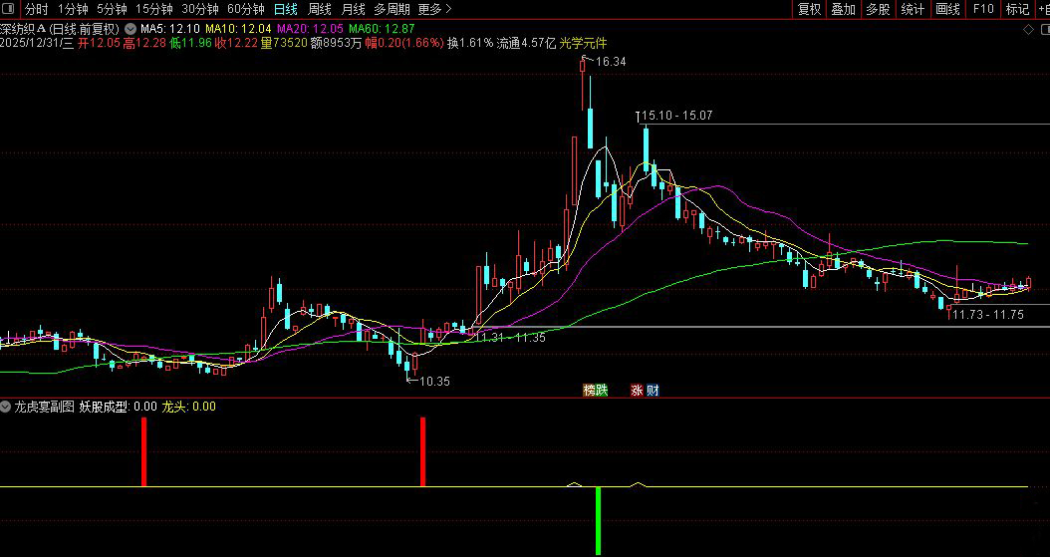The width and height of the screenshot is (1050, 557).
Task: Open the 多周期 multi-period view
Action: [392, 9]
